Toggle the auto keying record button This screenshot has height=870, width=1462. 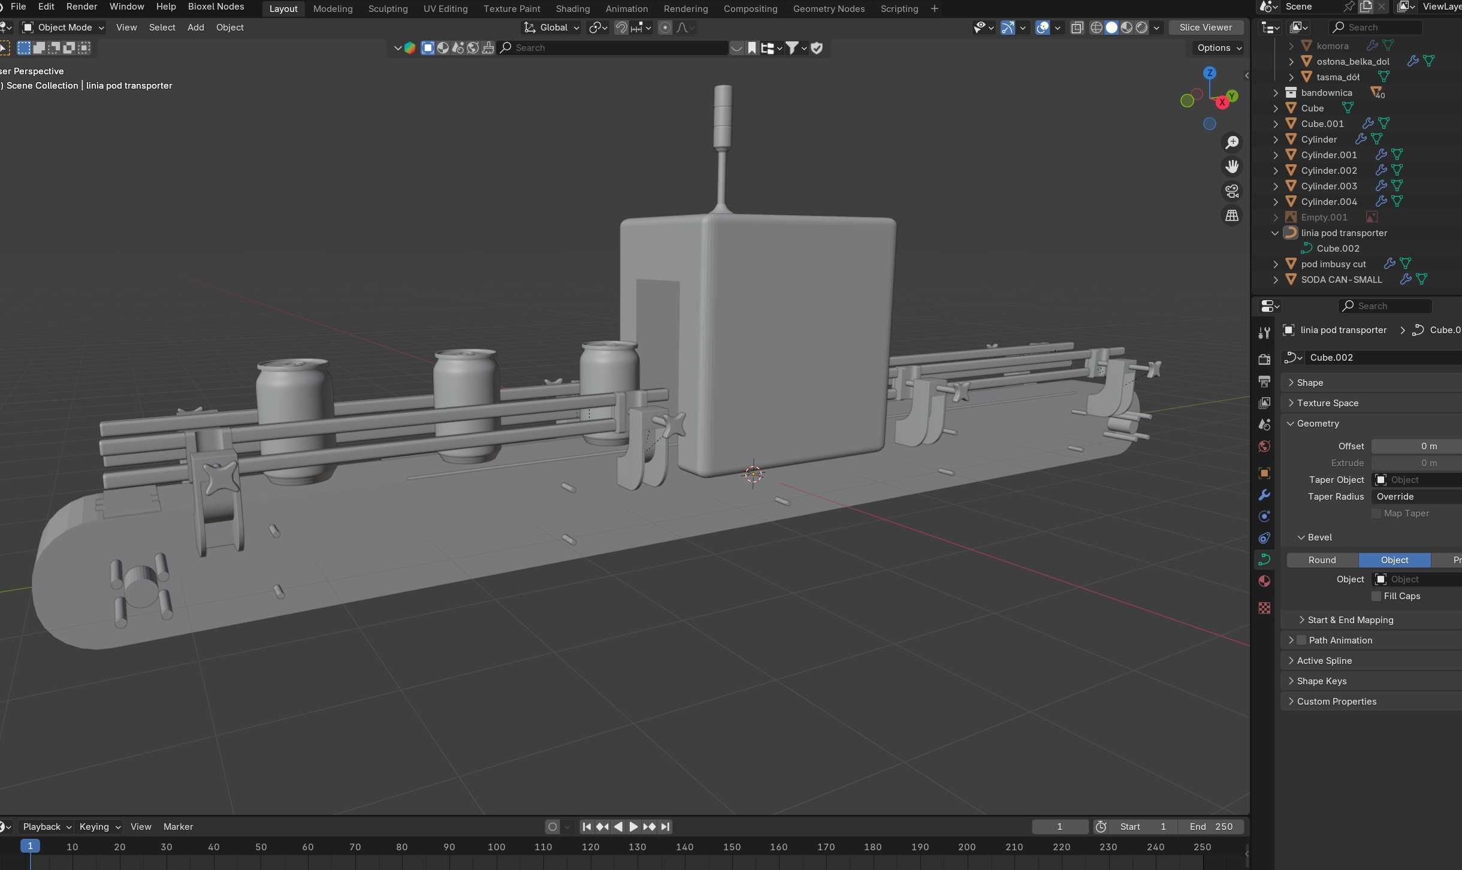[552, 827]
